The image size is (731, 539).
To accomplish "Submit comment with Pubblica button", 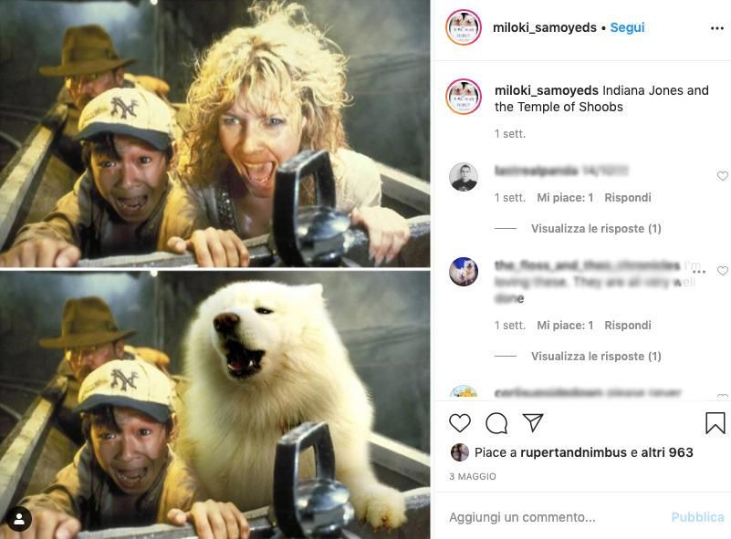I will [697, 517].
